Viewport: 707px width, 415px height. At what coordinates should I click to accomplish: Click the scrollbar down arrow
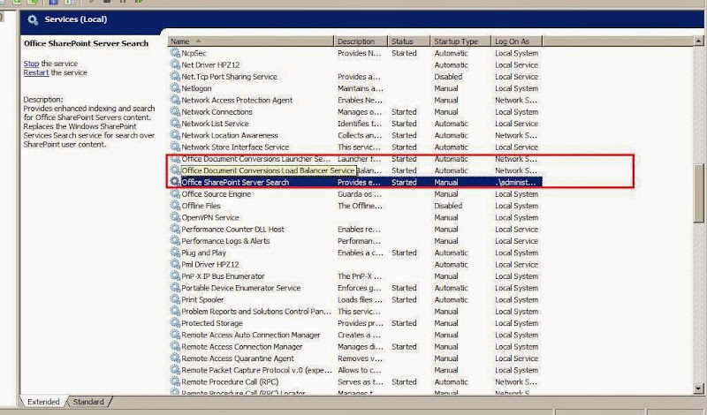(x=698, y=388)
